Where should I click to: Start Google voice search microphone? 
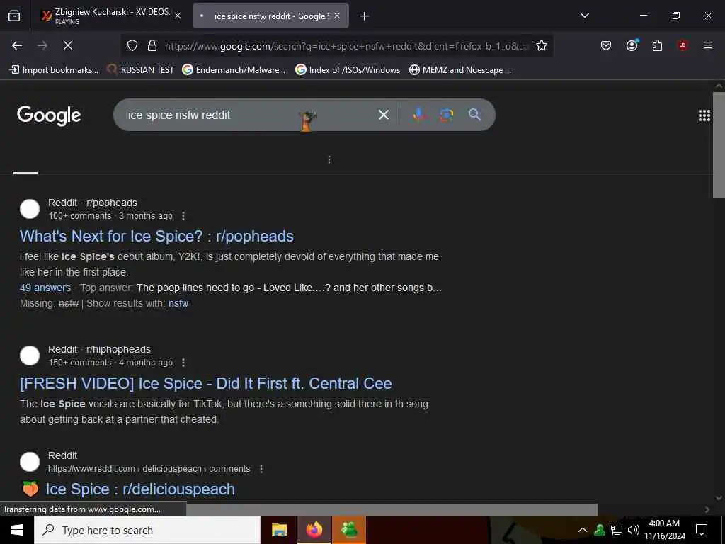[x=419, y=115]
